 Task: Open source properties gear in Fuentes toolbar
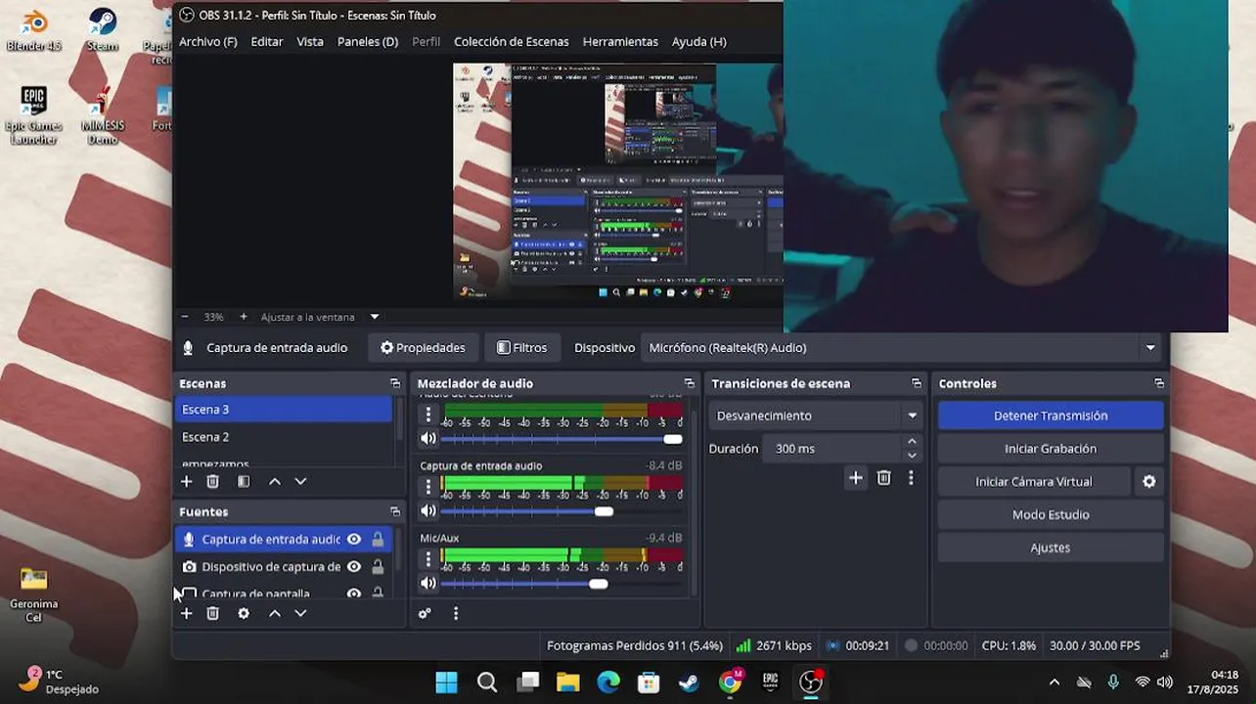[244, 613]
